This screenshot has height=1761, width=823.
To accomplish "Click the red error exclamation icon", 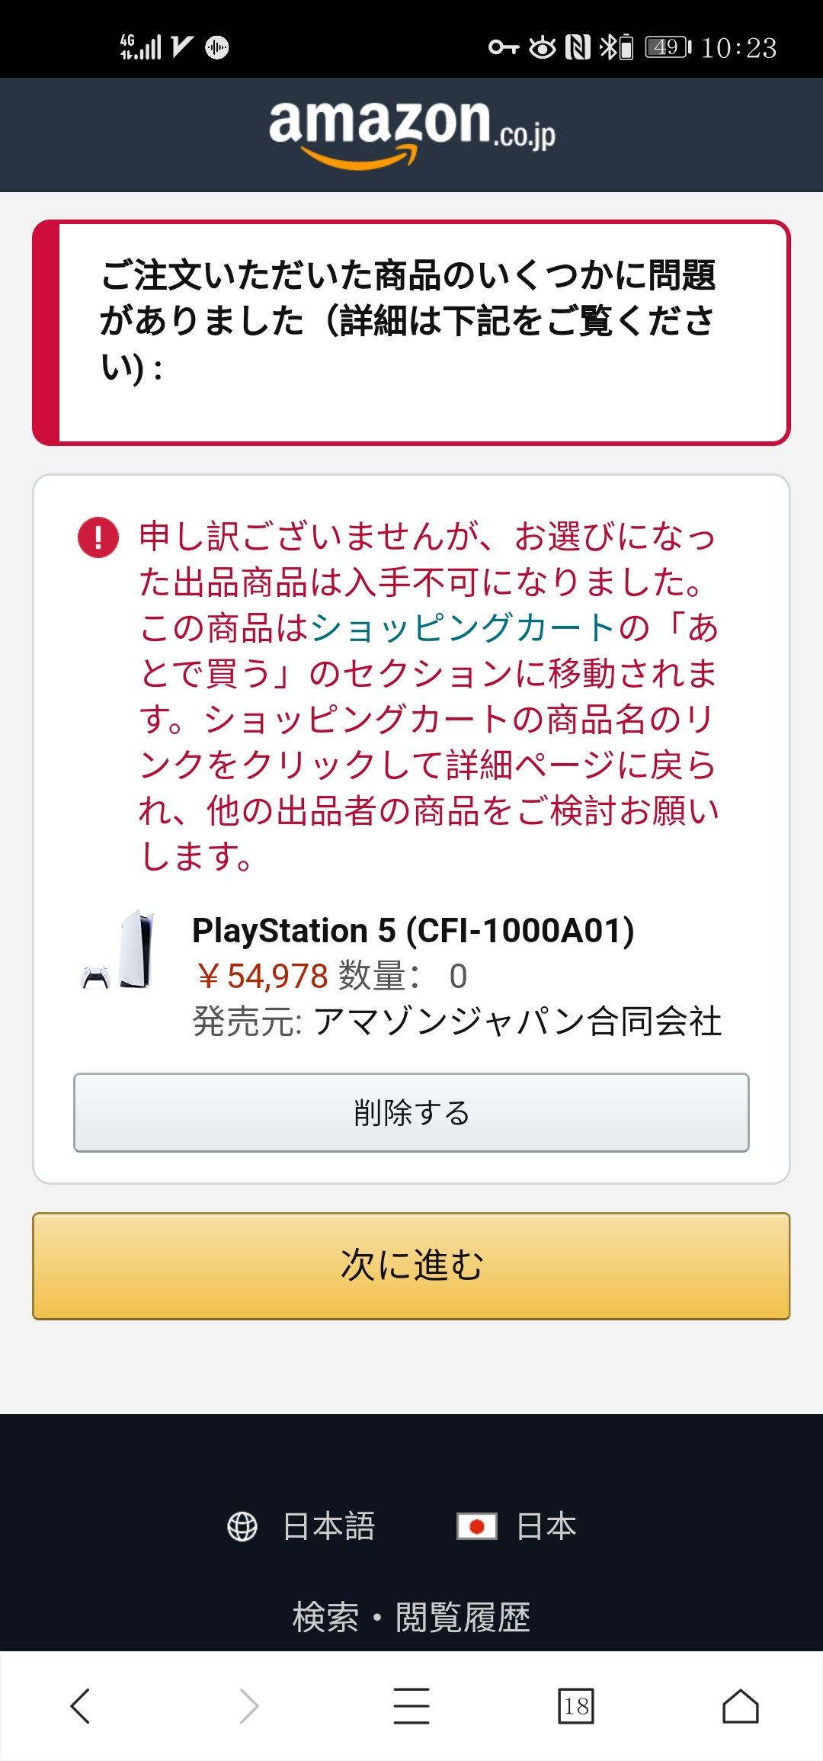I will click(x=98, y=537).
